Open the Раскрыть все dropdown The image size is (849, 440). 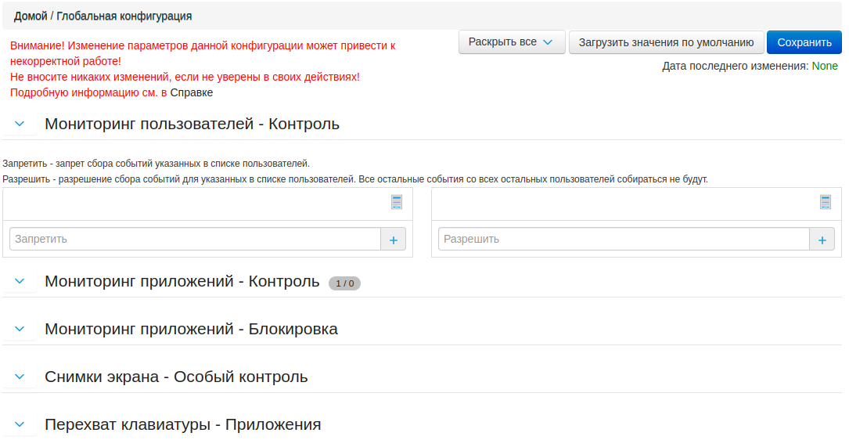511,42
